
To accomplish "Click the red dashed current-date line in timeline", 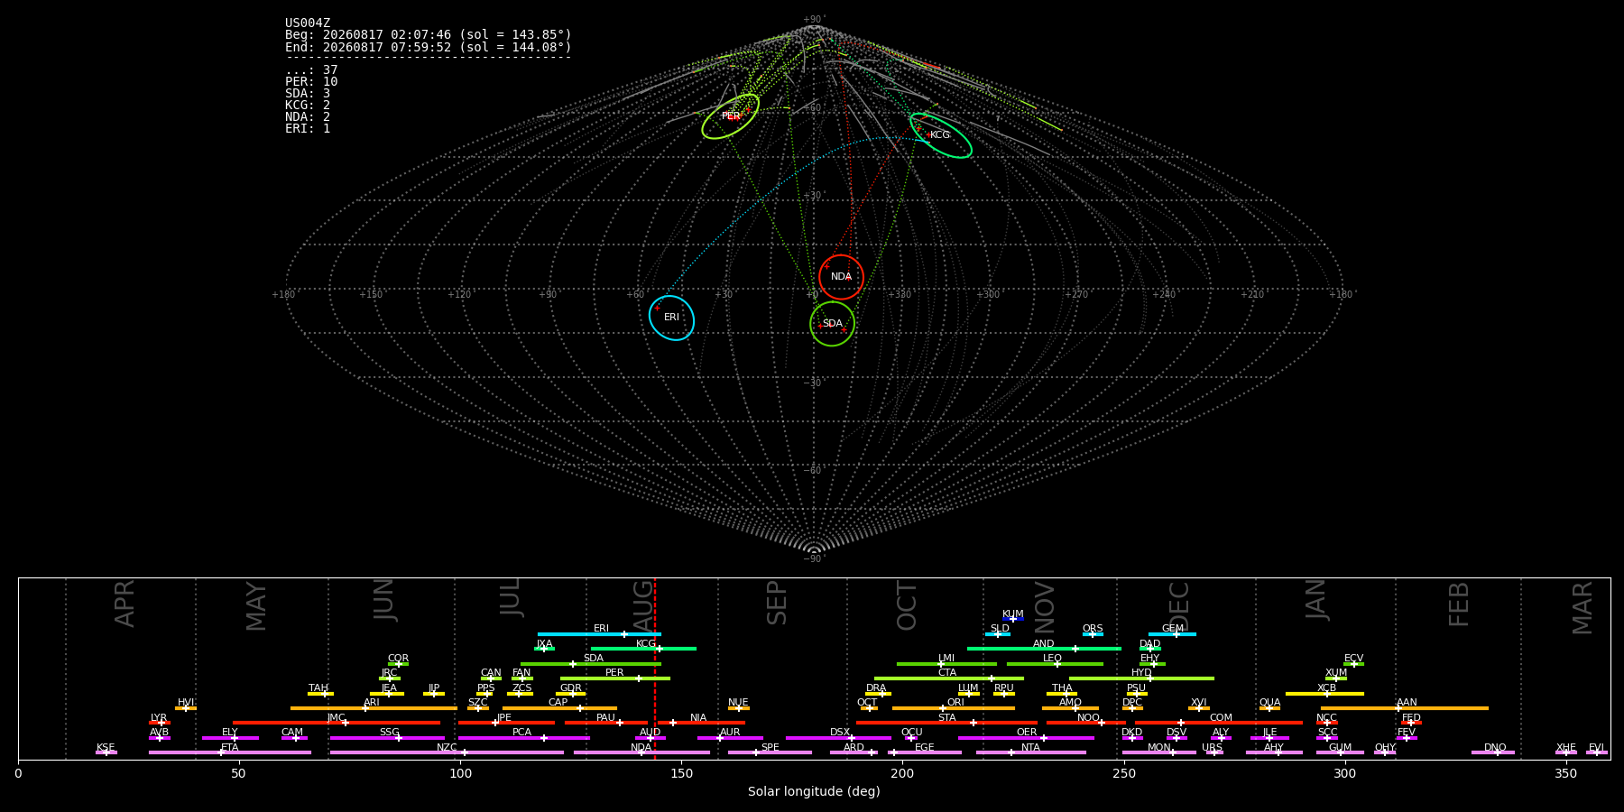I will pos(655,668).
